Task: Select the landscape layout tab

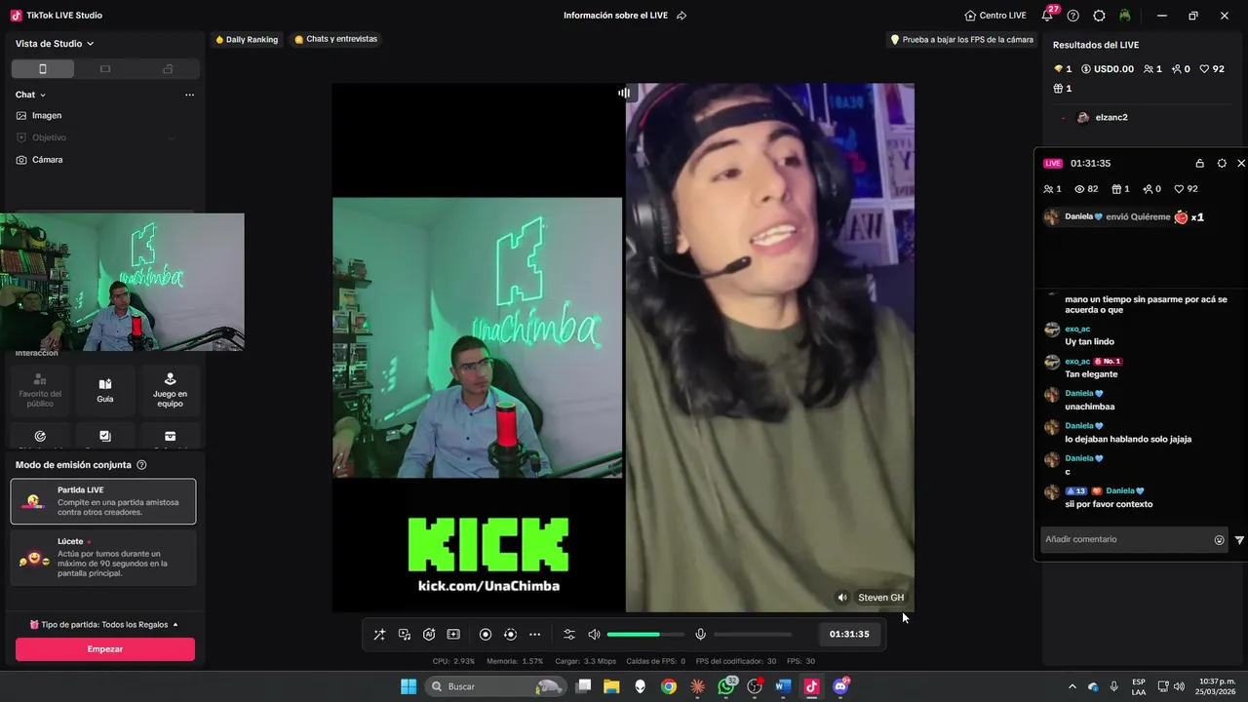Action: pos(105,69)
